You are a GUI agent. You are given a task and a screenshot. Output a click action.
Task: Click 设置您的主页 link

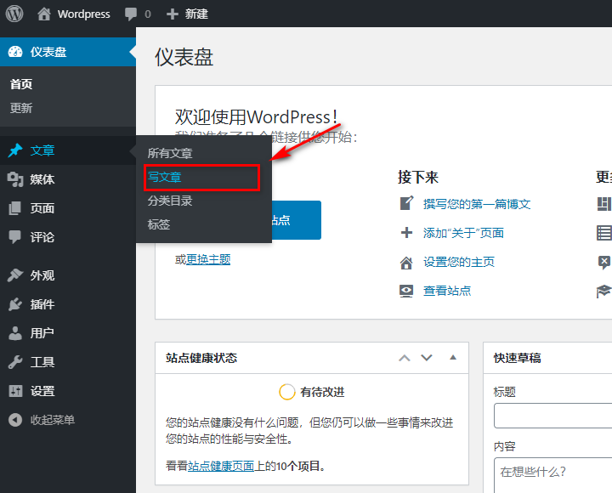coord(459,262)
